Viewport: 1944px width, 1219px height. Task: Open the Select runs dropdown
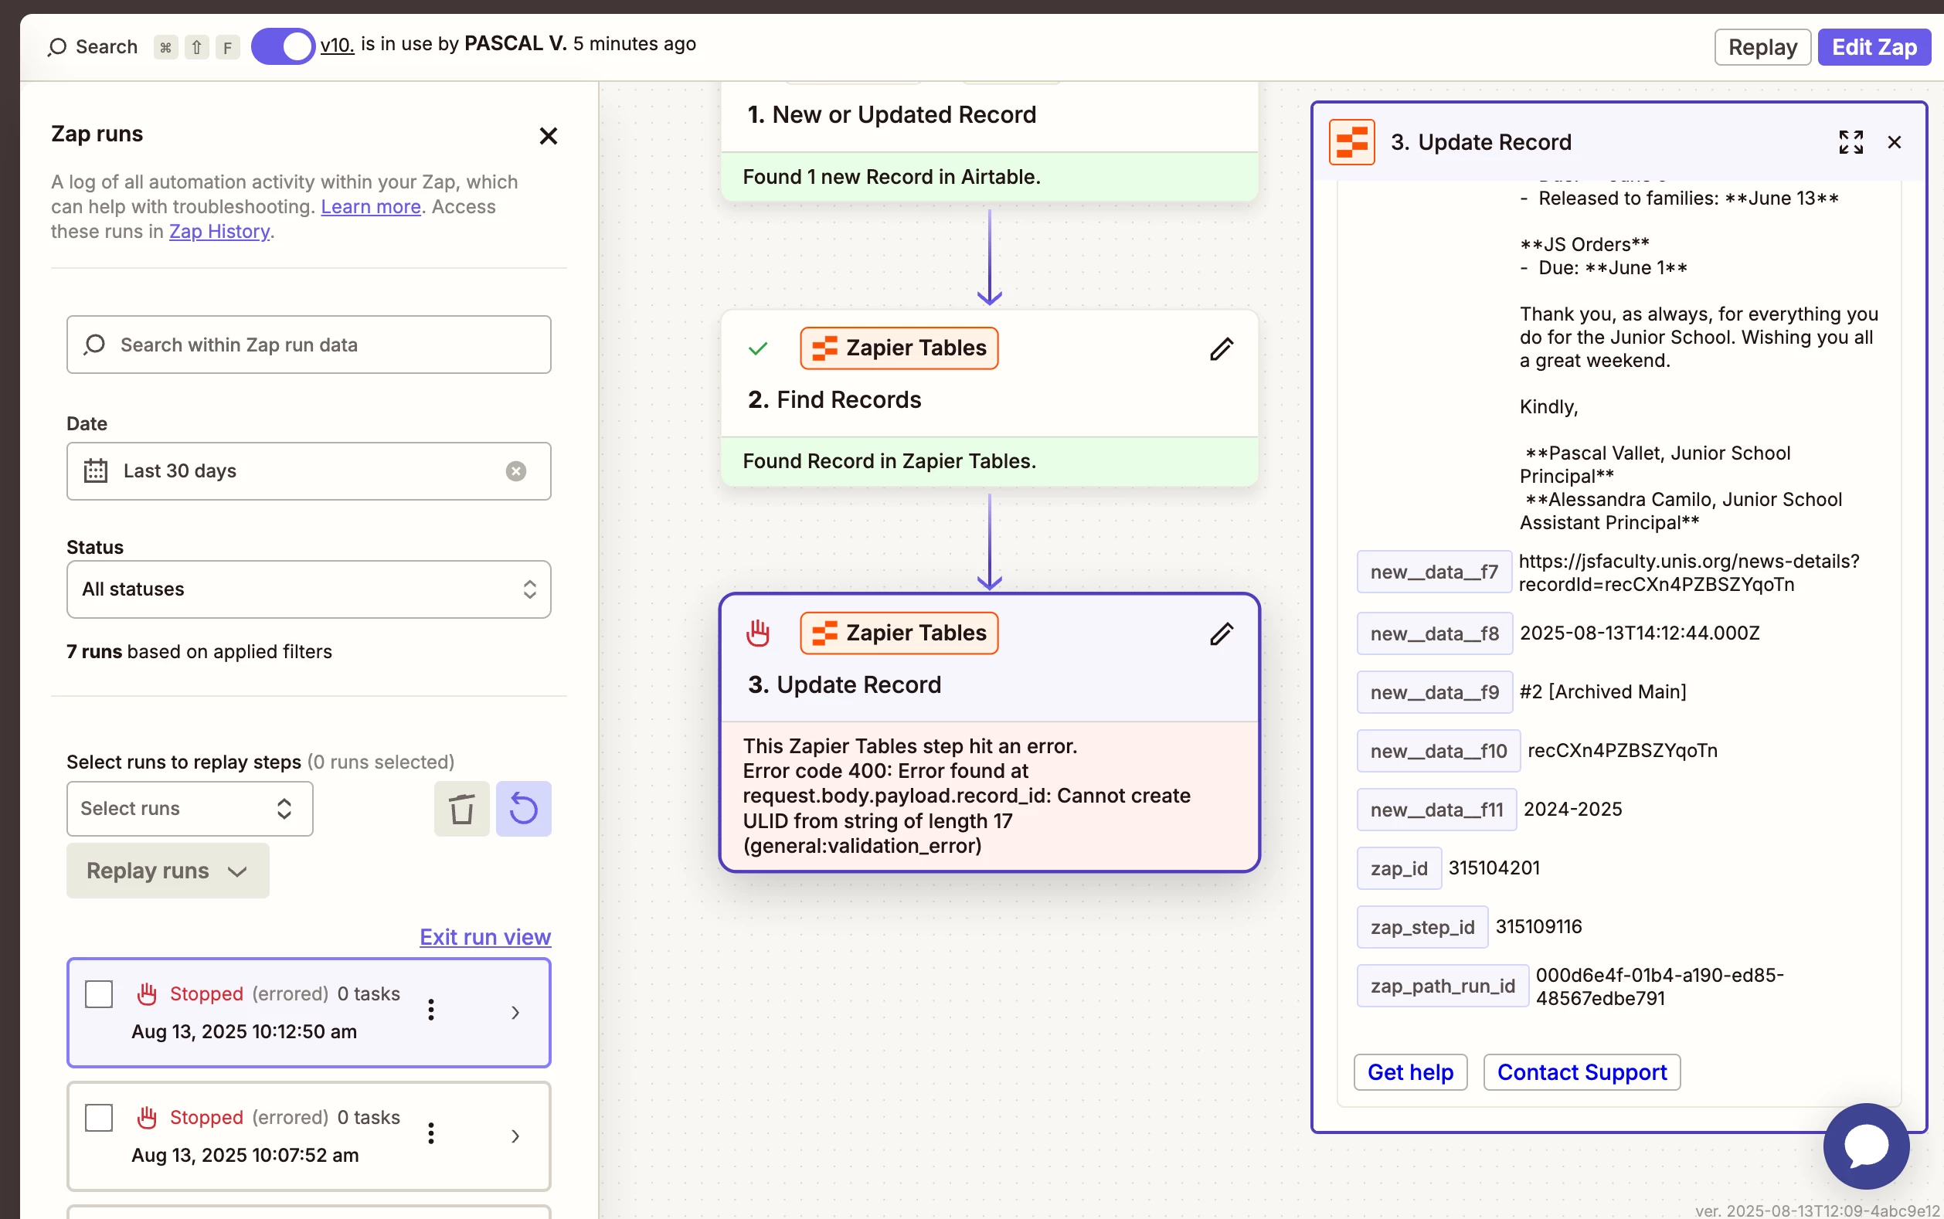[189, 809]
